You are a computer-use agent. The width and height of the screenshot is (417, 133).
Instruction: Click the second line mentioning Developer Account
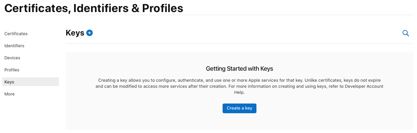[x=239, y=86]
